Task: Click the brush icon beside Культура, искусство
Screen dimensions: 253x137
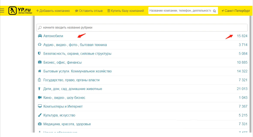Action: pos(39,115)
